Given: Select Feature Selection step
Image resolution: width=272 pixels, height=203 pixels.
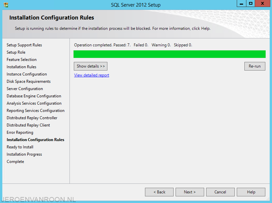Looking at the screenshot, I should pos(22,59).
